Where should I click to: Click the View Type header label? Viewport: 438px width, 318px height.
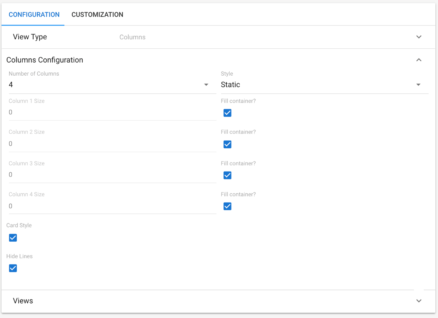pos(30,37)
